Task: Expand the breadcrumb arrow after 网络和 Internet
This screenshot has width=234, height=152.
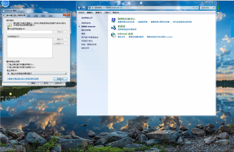Action: 121,8
